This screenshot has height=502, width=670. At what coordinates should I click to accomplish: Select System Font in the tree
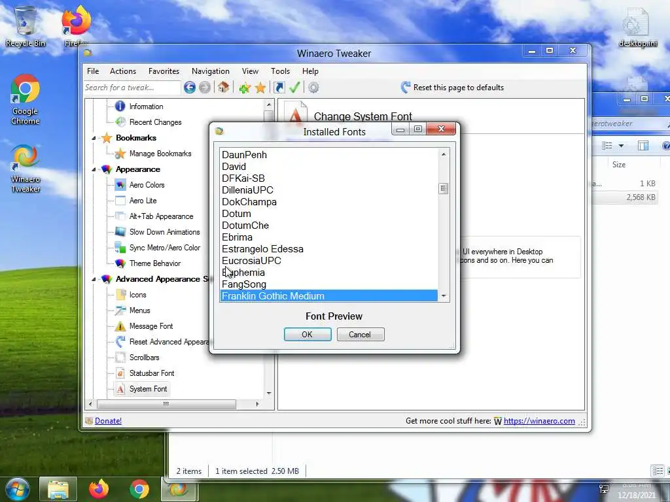click(148, 389)
